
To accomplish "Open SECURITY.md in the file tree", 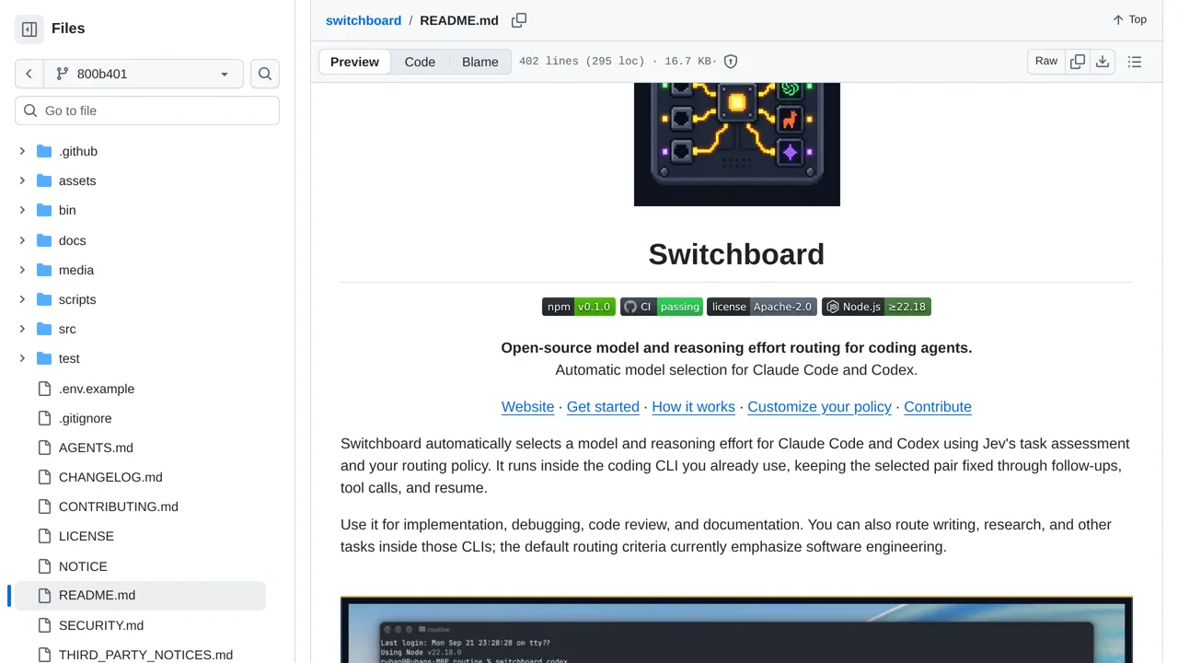I will click(x=101, y=625).
